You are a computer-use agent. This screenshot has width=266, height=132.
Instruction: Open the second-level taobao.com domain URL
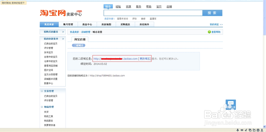(115, 59)
